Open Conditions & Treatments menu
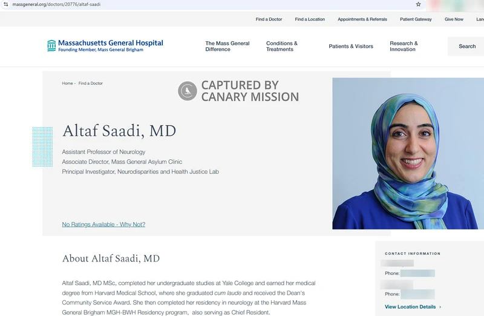This screenshot has height=316, width=484. (x=281, y=47)
